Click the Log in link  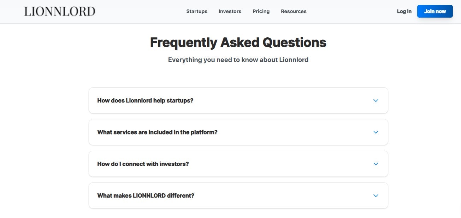pos(404,11)
